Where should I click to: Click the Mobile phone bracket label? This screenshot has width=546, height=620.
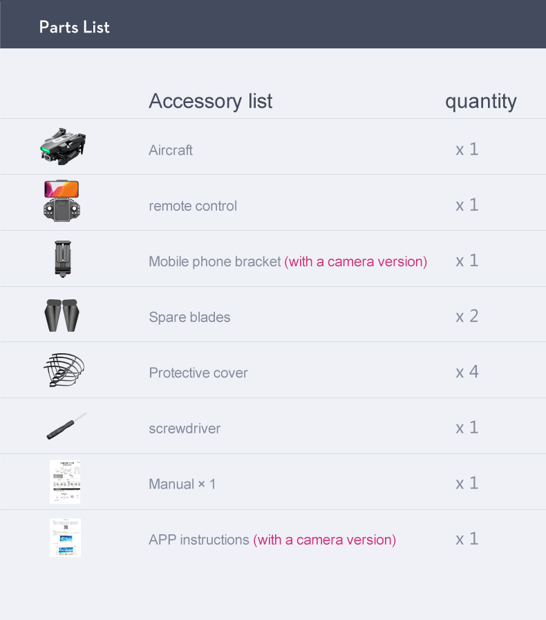coord(214,261)
